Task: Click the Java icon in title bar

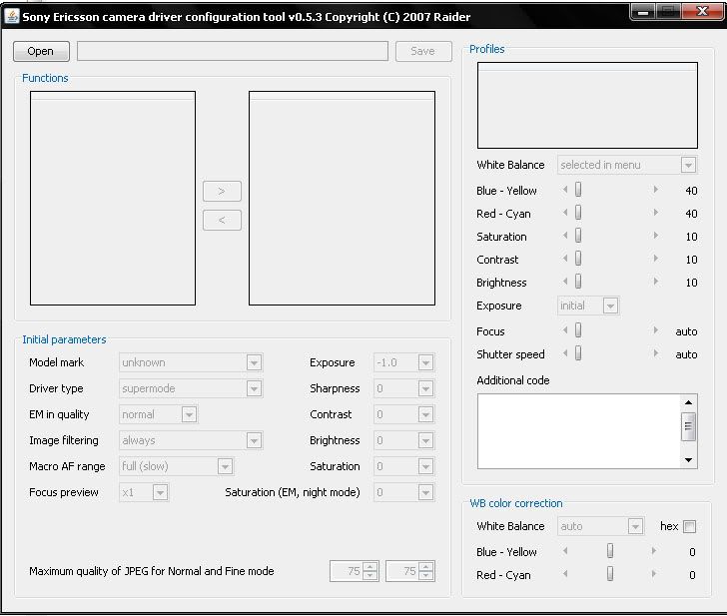Action: tap(12, 17)
